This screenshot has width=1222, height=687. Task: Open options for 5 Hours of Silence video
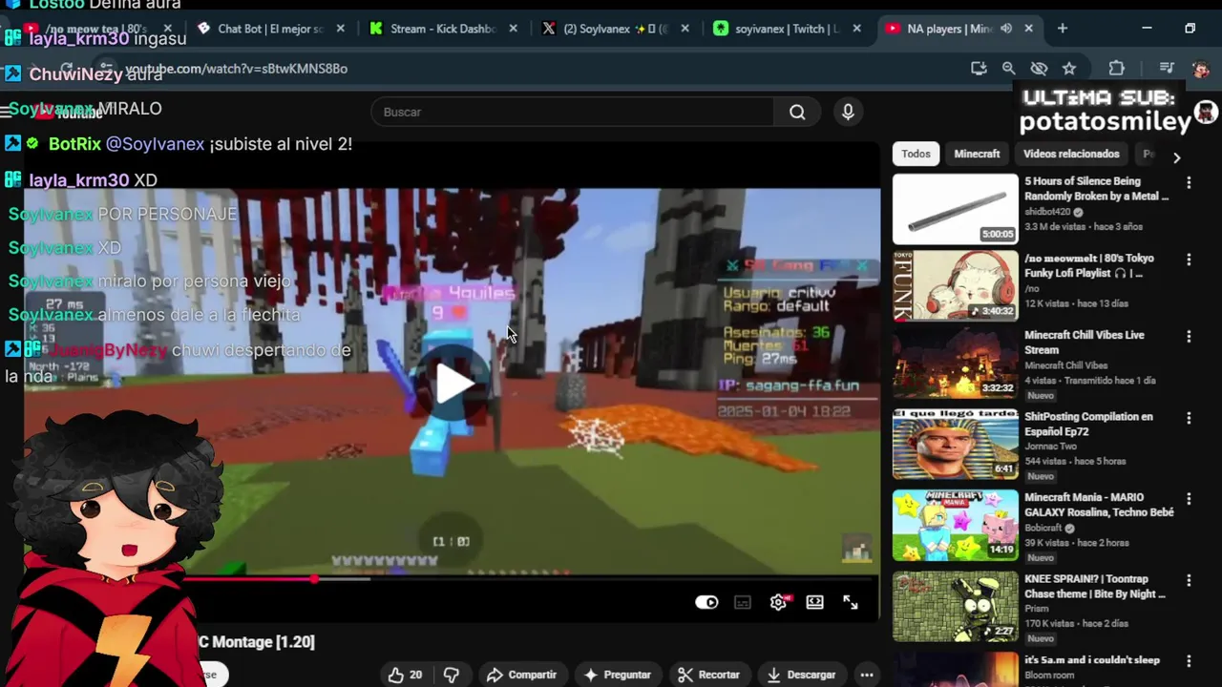click(x=1189, y=182)
